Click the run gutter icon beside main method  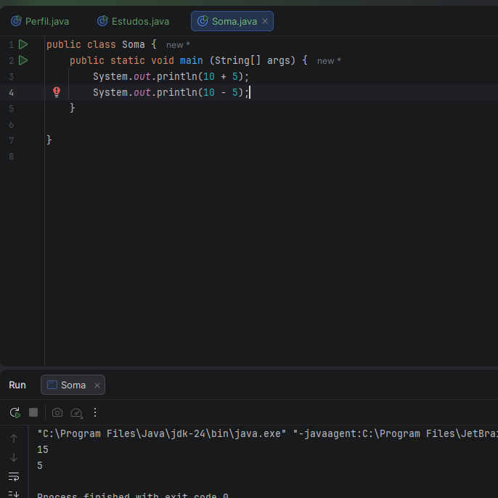(x=23, y=60)
